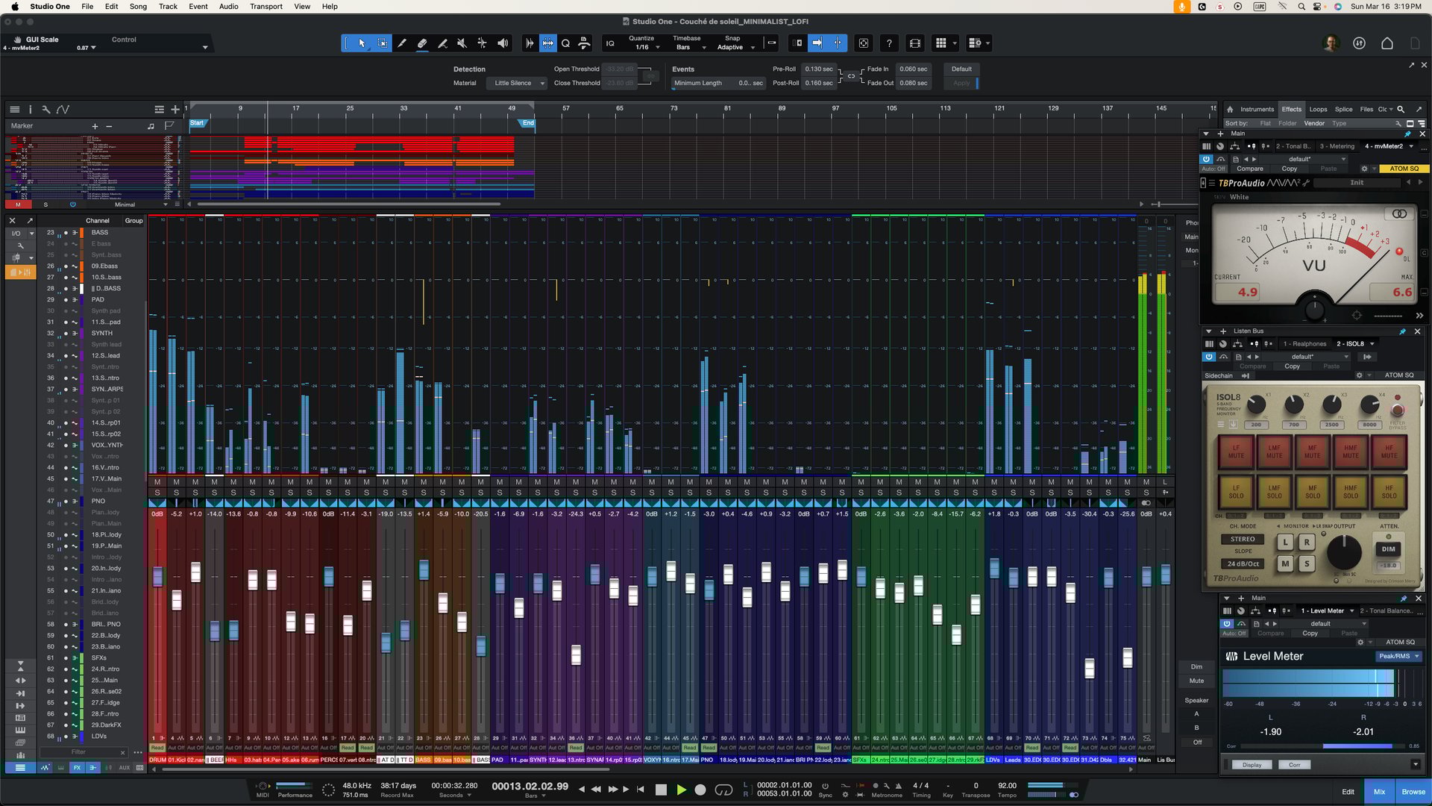Toggle the DIM button on ISOL8

click(1388, 549)
